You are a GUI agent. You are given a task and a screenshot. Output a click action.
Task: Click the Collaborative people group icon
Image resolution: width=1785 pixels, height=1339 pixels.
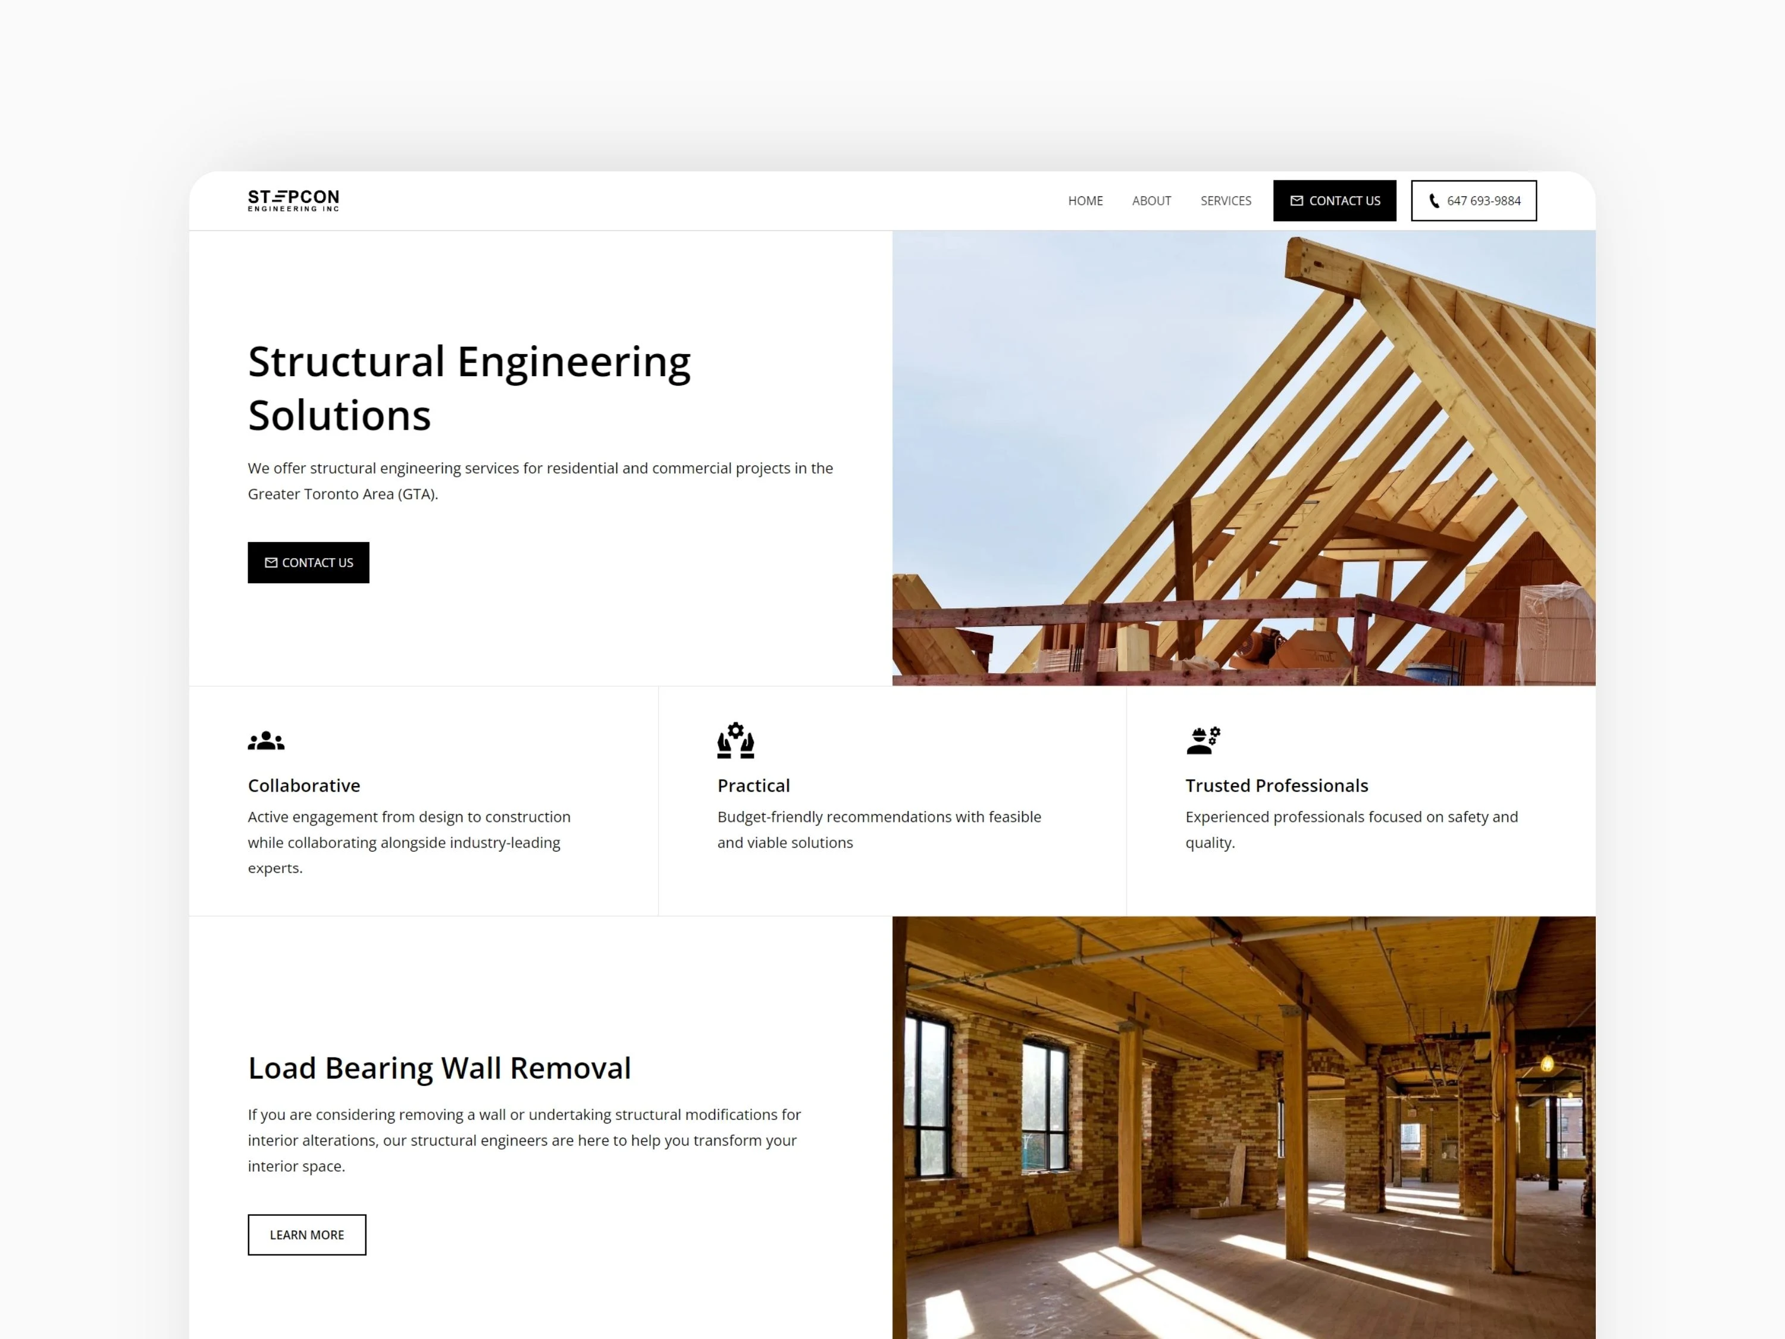tap(265, 740)
